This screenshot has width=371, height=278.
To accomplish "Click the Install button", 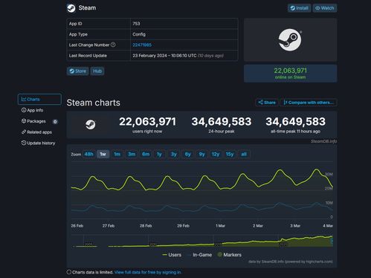I will [300, 8].
